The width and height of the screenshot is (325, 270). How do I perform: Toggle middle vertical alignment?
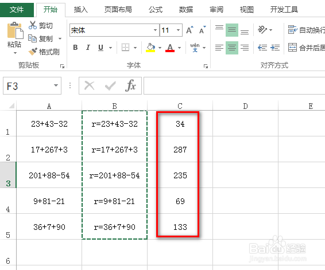[232, 30]
